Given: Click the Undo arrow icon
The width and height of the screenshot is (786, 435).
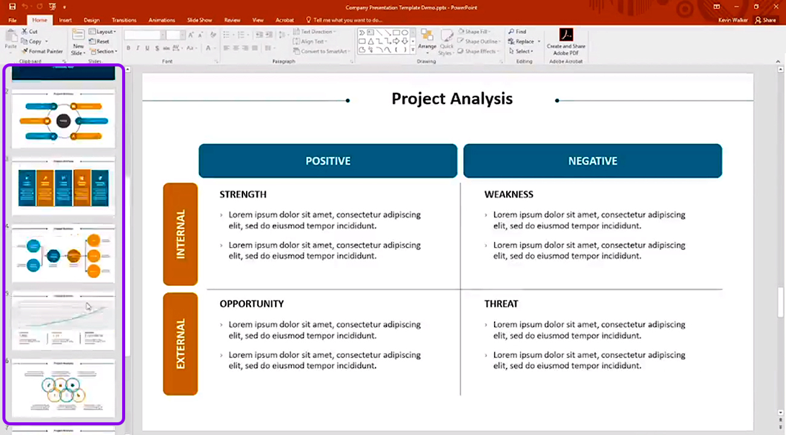Looking at the screenshot, I should point(25,7).
